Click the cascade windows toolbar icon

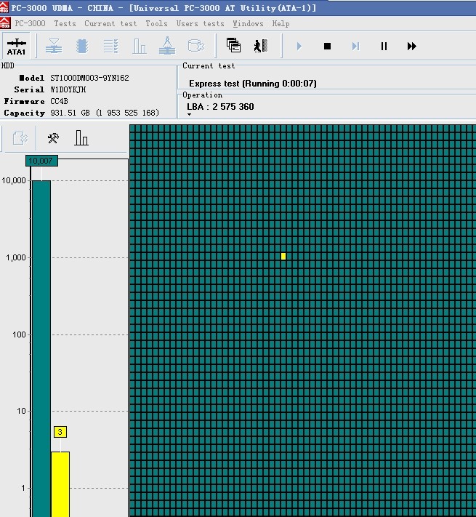point(233,46)
